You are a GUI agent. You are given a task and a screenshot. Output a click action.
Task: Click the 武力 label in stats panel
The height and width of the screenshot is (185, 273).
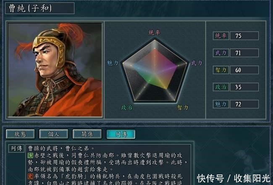click(221, 53)
